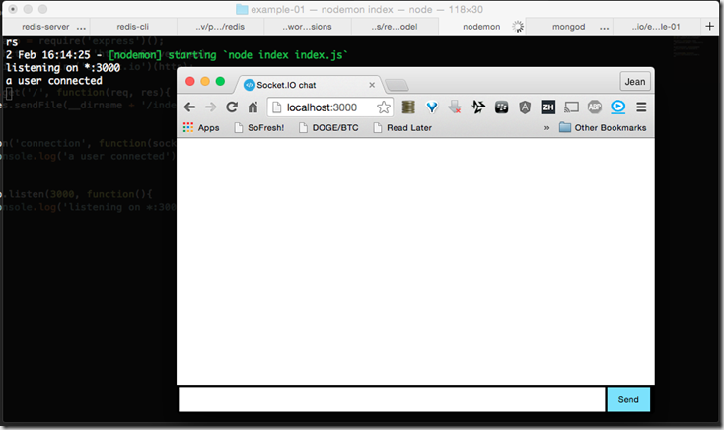Switch to the ..v/p.../redis terminal tab

(220, 27)
